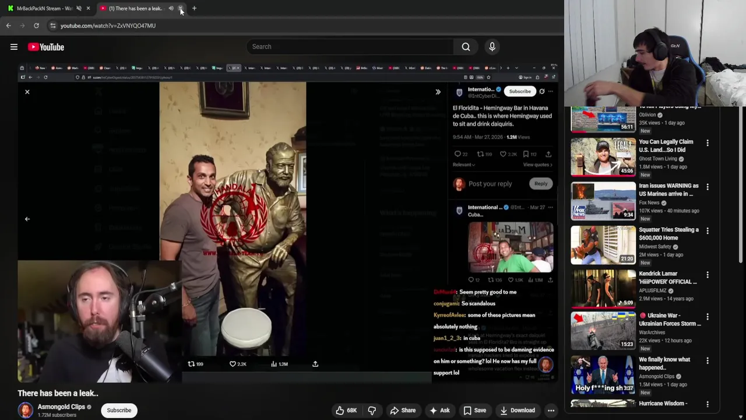Open the 45:06 'LEGAL?' thumbnail

[603, 157]
